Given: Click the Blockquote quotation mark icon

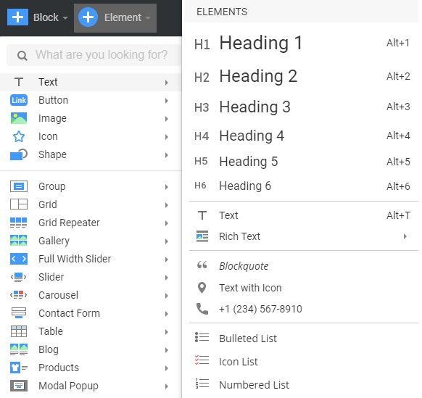Looking at the screenshot, I should pos(202,265).
